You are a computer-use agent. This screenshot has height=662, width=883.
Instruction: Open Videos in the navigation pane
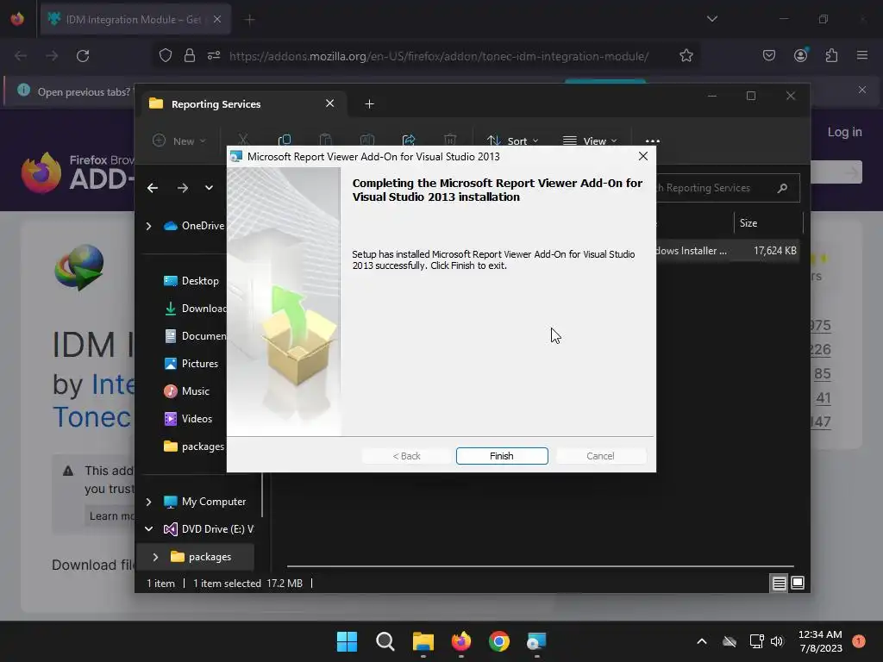click(188, 419)
